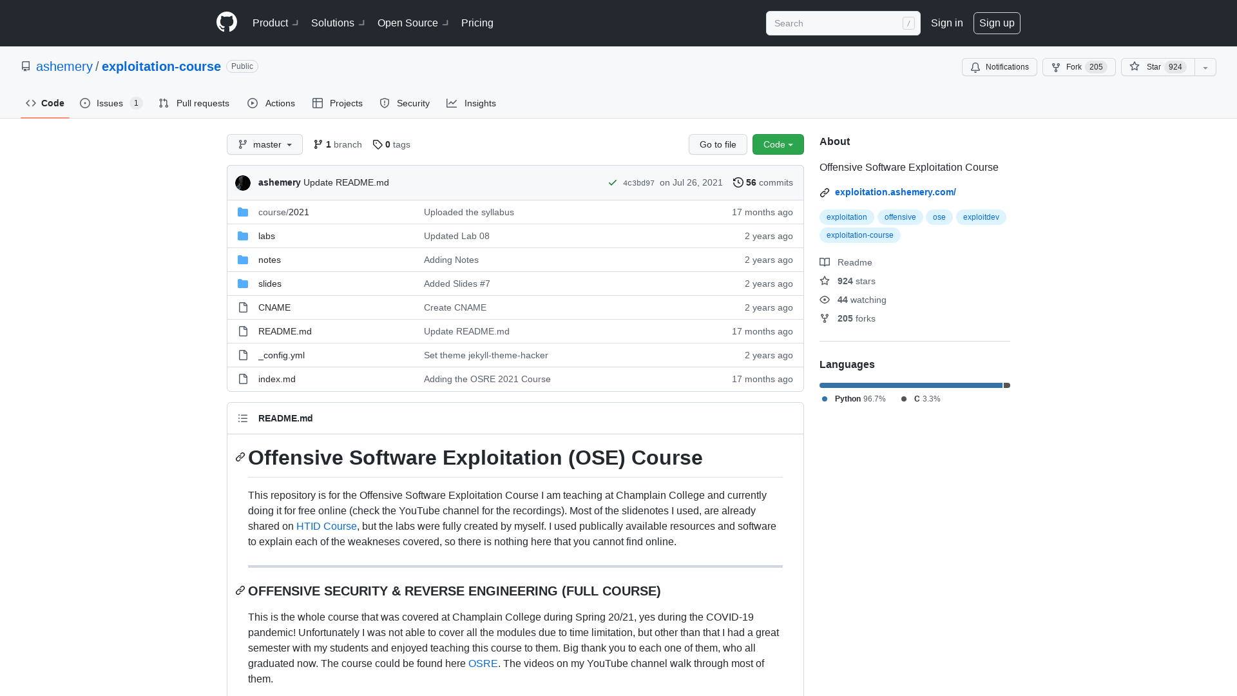
Task: Open the Pricing menu item
Action: tap(477, 23)
